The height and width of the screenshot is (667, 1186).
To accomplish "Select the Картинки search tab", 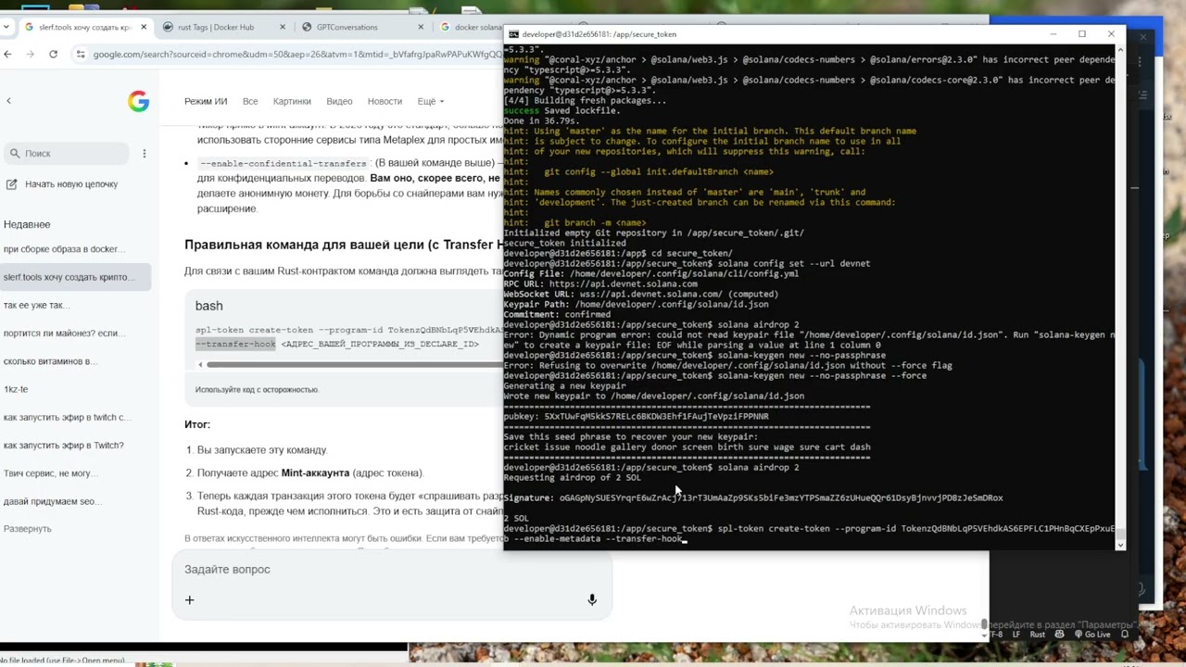I will pyautogui.click(x=292, y=102).
